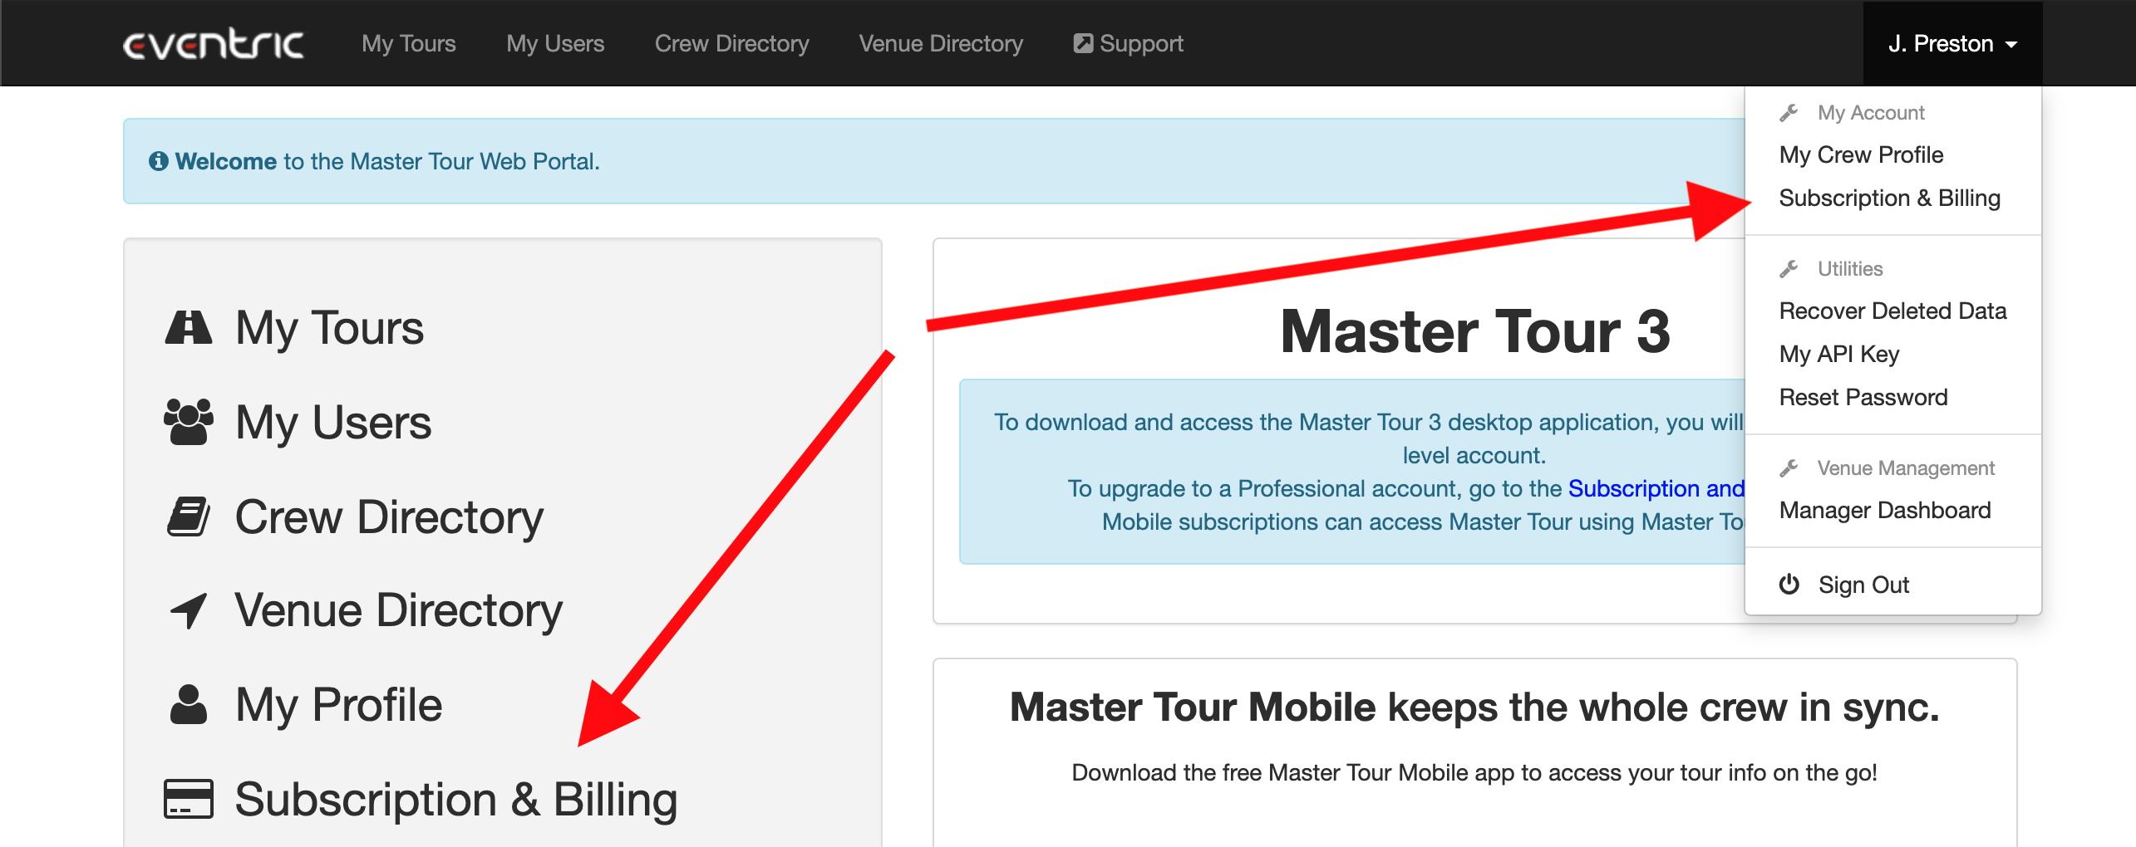Select My Crew Profile from dropdown
2136x847 pixels.
click(x=1861, y=154)
